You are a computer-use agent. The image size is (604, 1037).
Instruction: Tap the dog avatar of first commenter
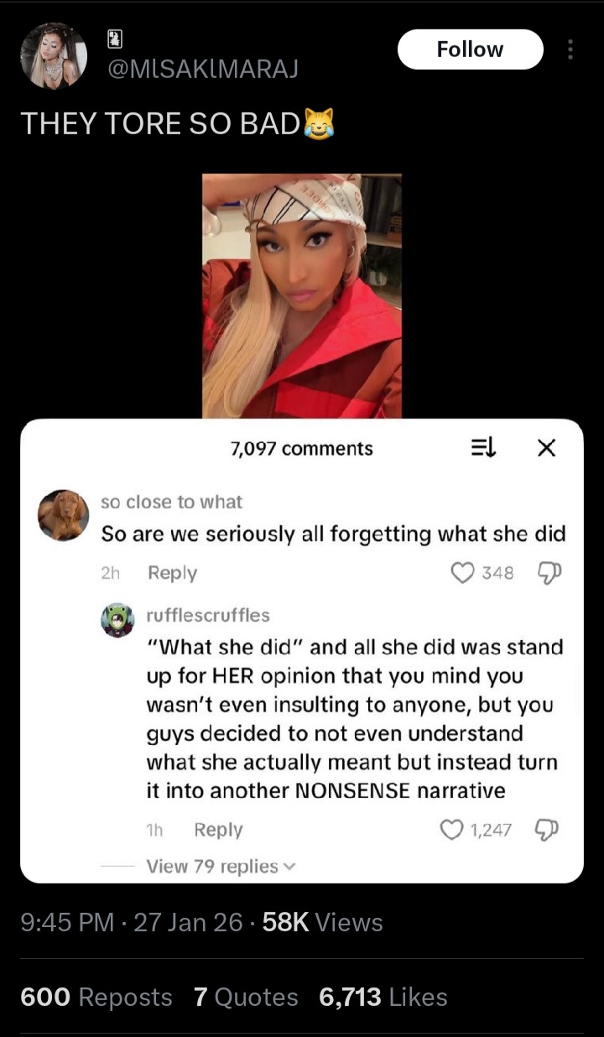64,515
